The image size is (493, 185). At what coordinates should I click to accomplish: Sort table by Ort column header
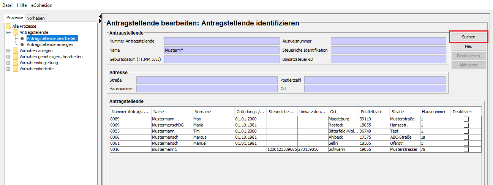click(343, 112)
